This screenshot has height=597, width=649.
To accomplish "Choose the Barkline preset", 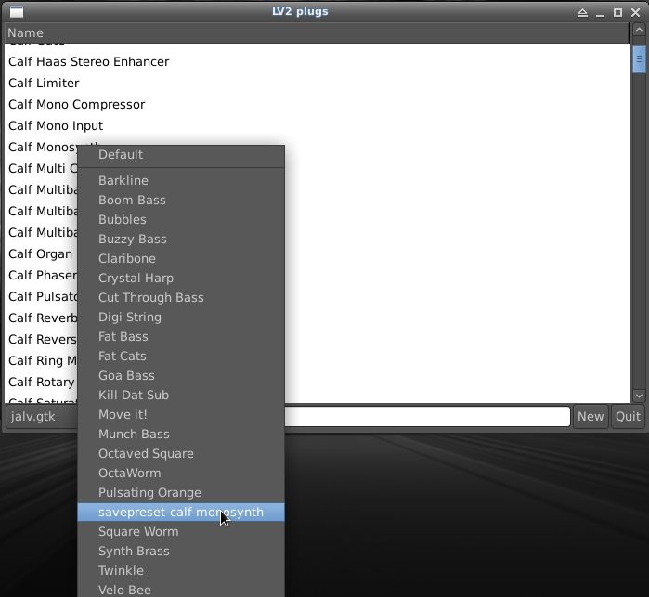I will coord(181,180).
